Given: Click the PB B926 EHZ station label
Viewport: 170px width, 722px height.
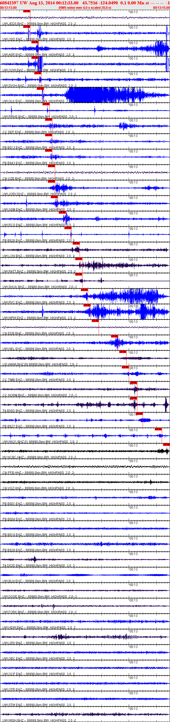Looking at the screenshot, I should click(x=39, y=240).
